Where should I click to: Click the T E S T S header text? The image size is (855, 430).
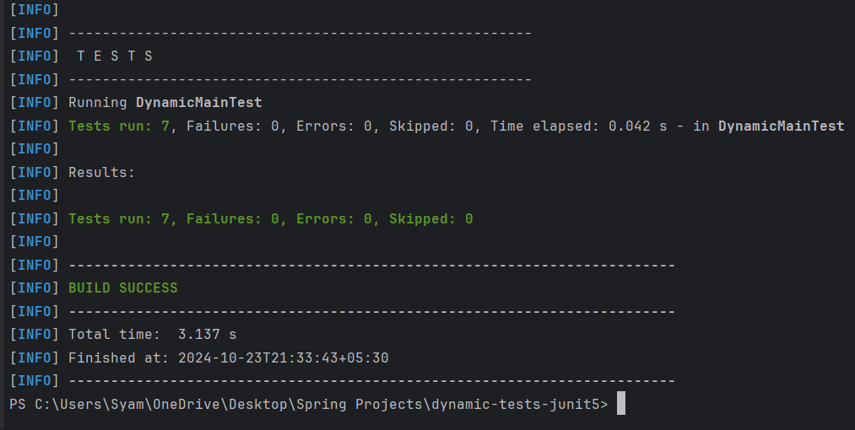point(115,56)
